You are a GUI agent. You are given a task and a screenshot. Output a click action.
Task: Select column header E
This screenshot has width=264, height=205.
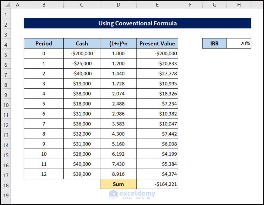(157, 5)
